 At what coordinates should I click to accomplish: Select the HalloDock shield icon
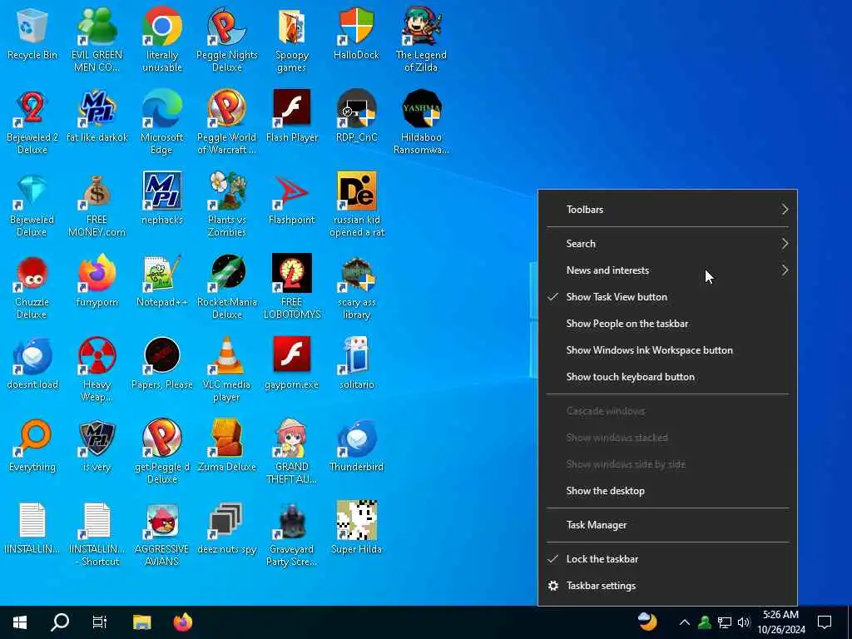(356, 26)
